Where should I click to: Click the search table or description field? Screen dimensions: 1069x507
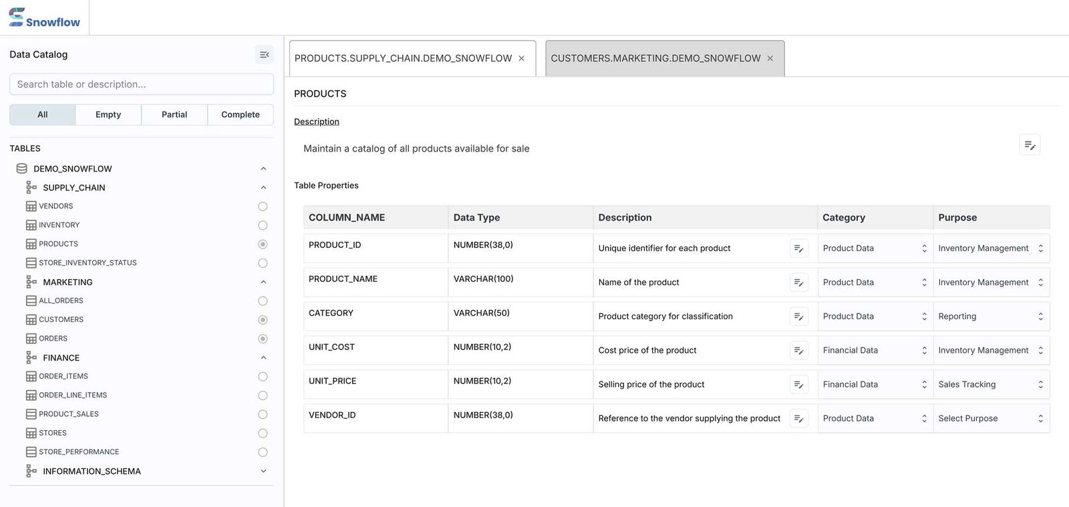point(141,84)
